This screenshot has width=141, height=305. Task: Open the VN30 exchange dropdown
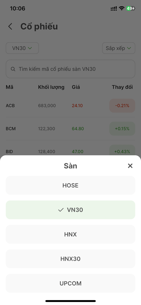[22, 48]
